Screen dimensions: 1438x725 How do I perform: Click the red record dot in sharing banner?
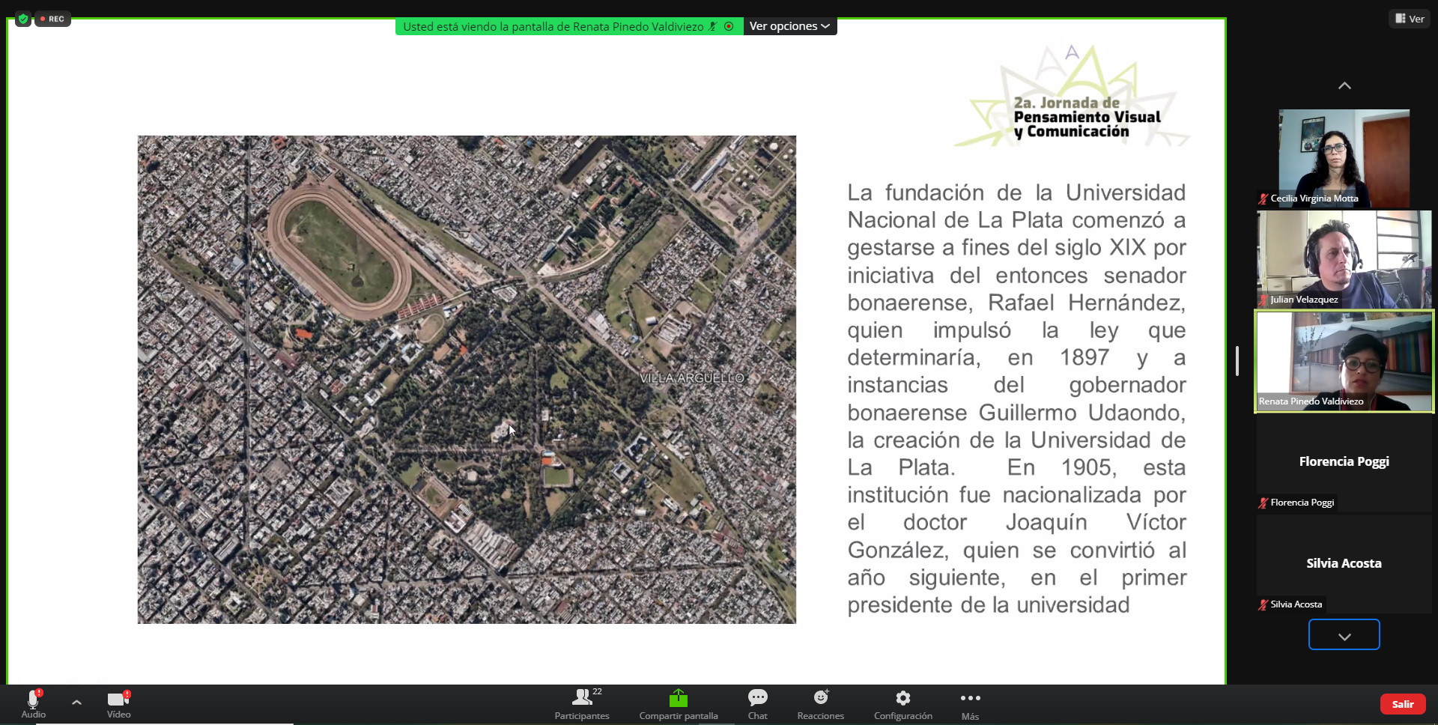pos(729,26)
